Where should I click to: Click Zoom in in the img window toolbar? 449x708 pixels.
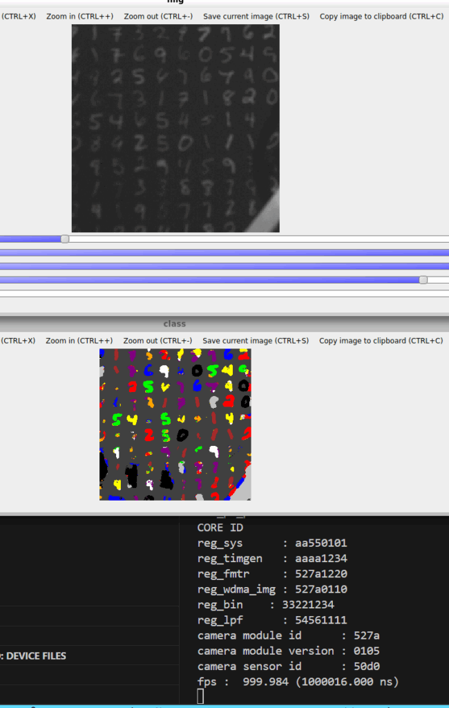pyautogui.click(x=79, y=16)
